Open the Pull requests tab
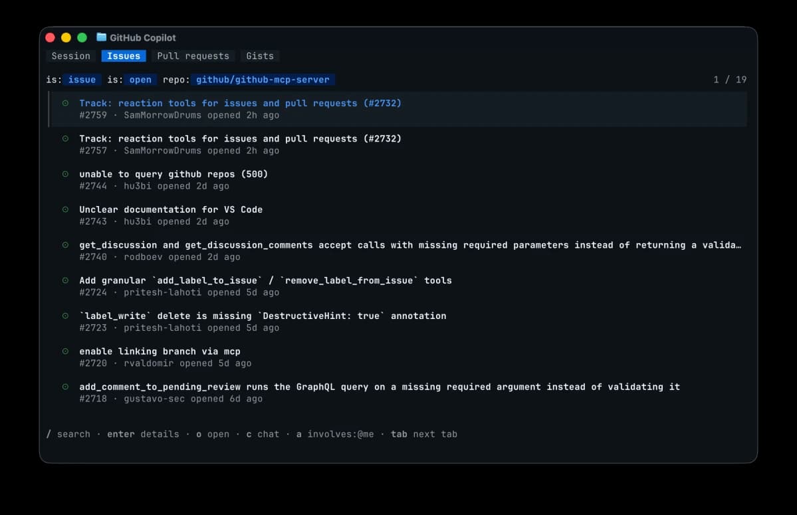Viewport: 797px width, 515px height. (193, 56)
